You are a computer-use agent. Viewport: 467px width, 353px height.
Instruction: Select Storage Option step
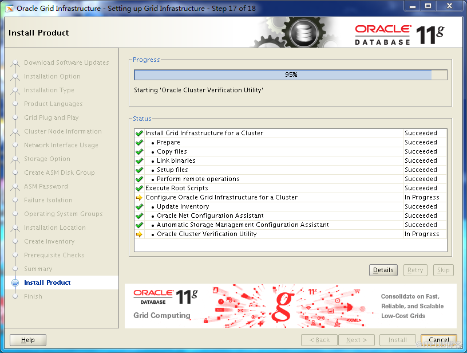pos(47,159)
